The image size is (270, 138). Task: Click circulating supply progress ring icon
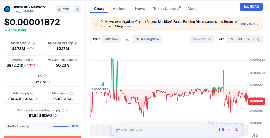55,115
